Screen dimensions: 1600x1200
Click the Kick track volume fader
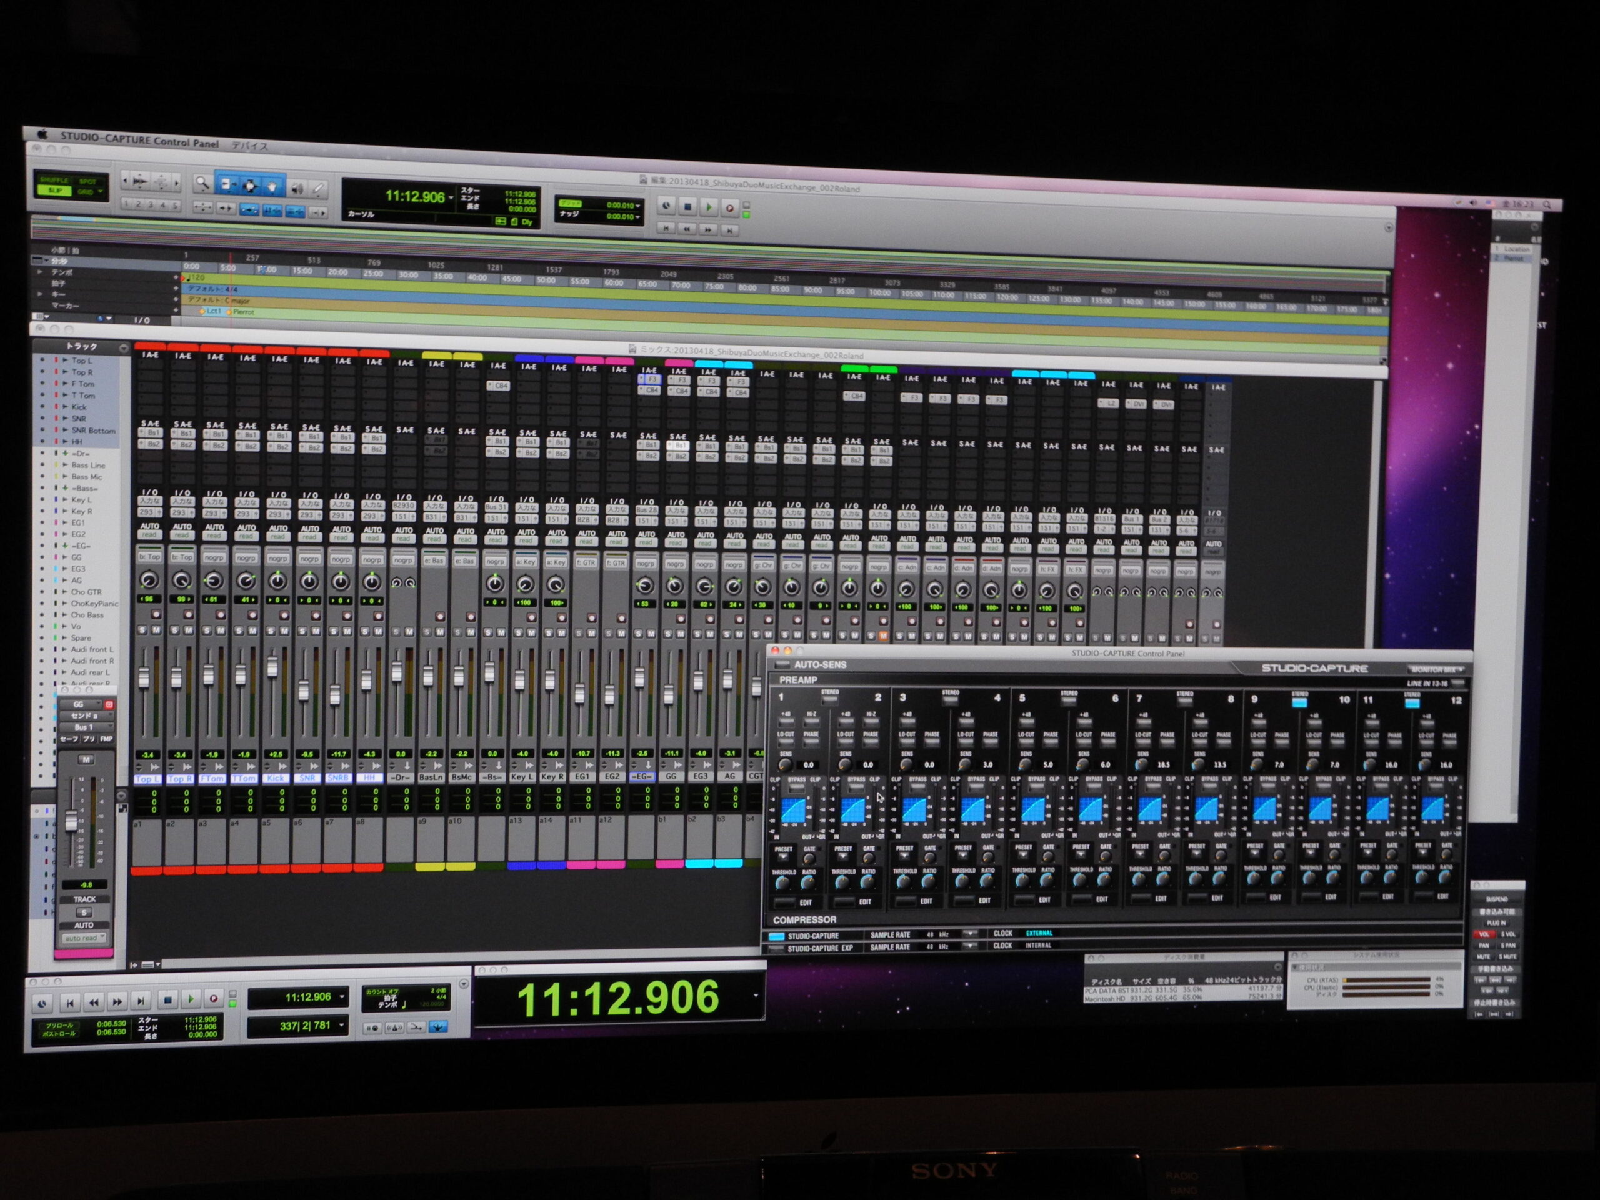pyautogui.click(x=272, y=667)
